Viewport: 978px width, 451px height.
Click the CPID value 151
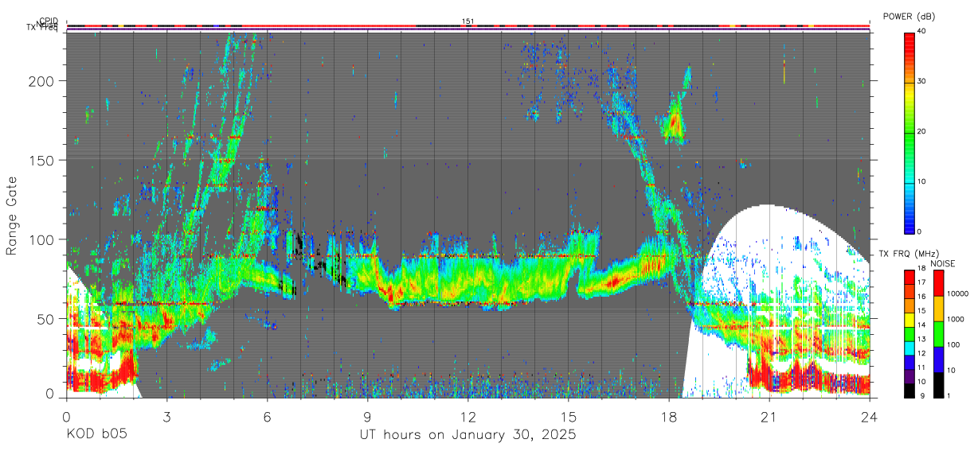coord(468,21)
